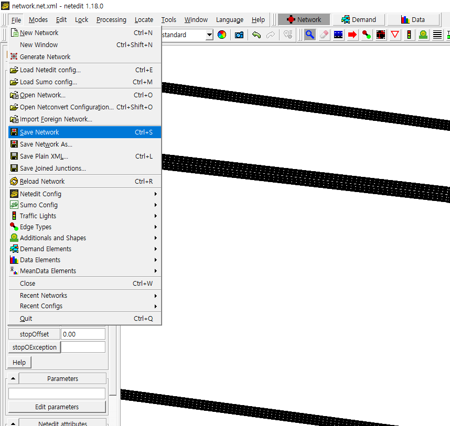Activate the Move mode red arrow

(x=352, y=35)
